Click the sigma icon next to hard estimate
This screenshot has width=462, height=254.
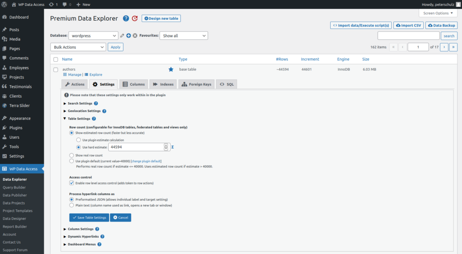coord(173,147)
